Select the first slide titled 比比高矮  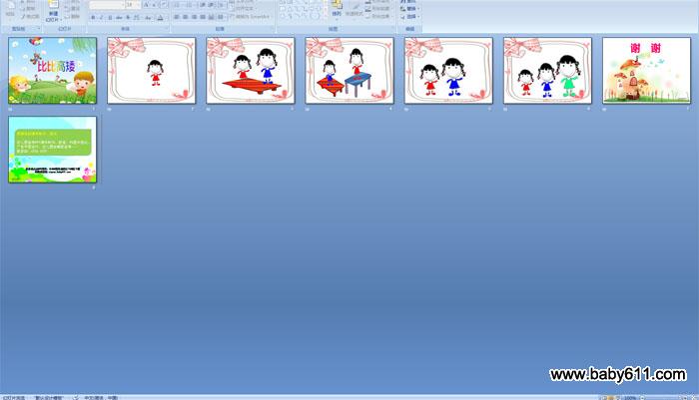point(53,71)
